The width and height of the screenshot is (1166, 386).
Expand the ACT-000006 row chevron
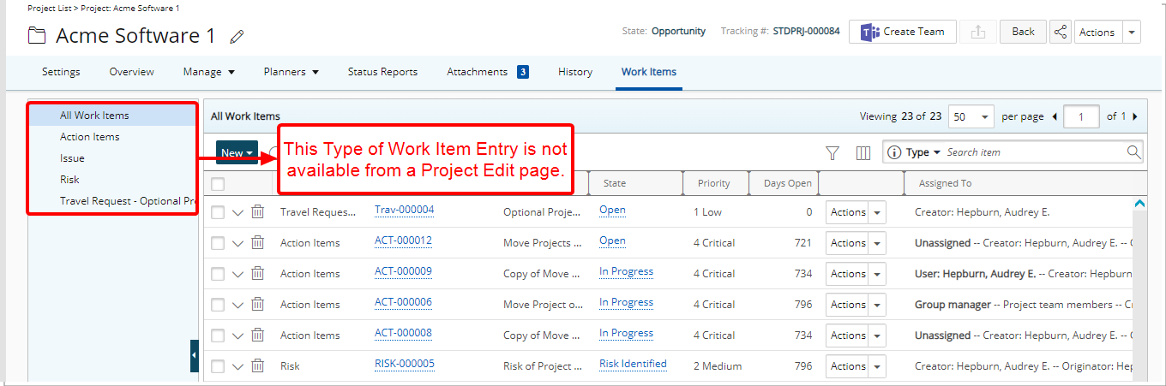tap(238, 305)
